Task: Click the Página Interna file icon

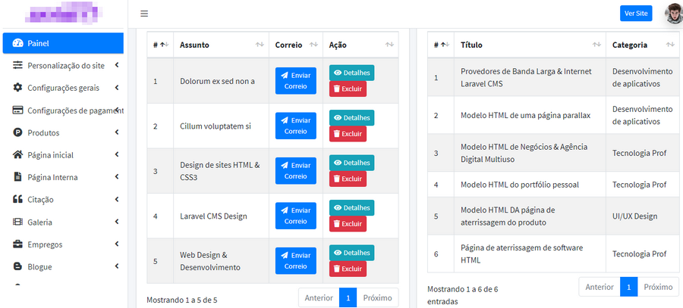Action: (x=17, y=177)
